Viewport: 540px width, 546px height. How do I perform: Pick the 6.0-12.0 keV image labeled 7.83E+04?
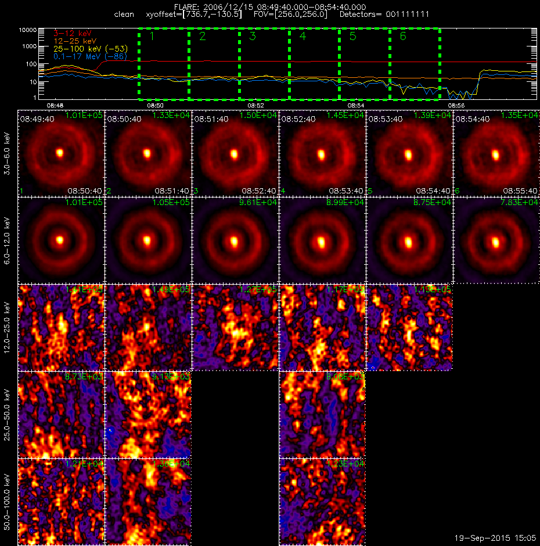click(496, 240)
